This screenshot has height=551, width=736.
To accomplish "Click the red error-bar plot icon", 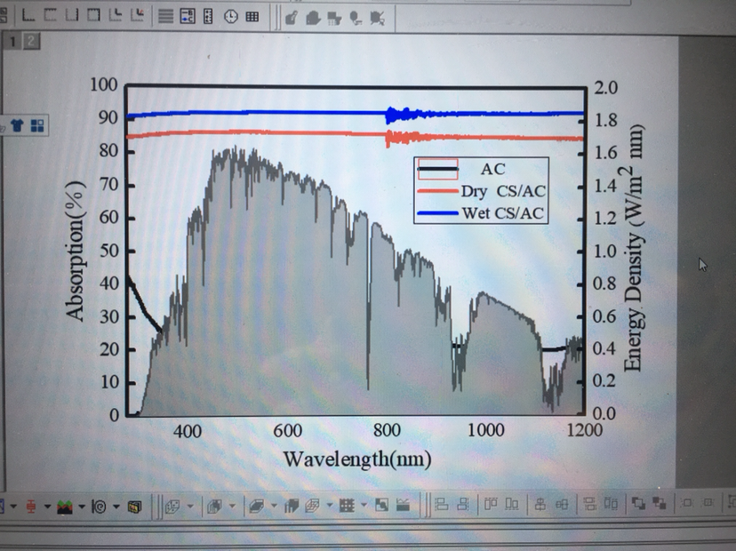I will pos(31,507).
